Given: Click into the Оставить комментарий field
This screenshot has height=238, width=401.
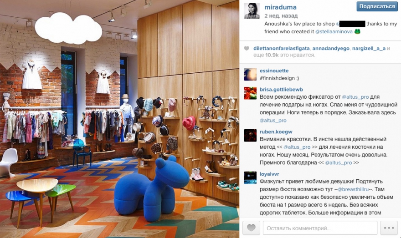Looking at the screenshot, I should point(320,228).
